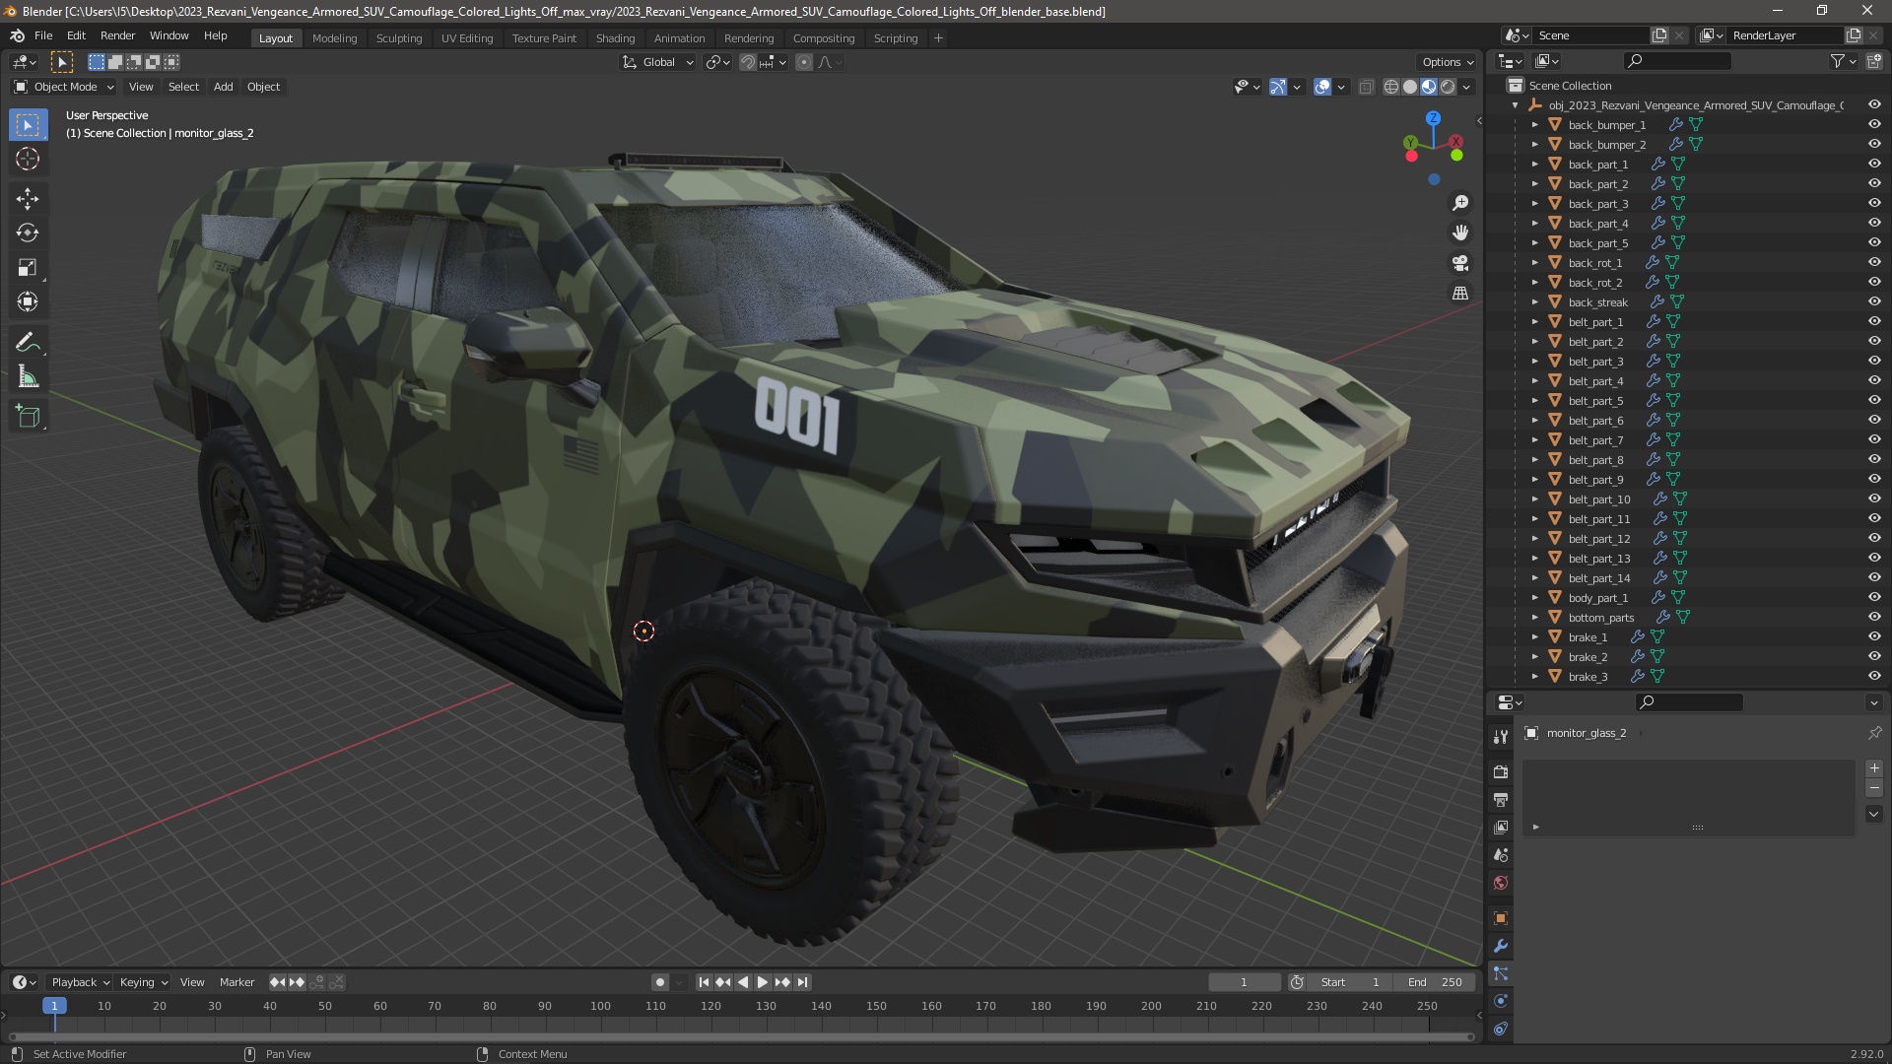Open the Physics properties tab

pyautogui.click(x=1501, y=1001)
